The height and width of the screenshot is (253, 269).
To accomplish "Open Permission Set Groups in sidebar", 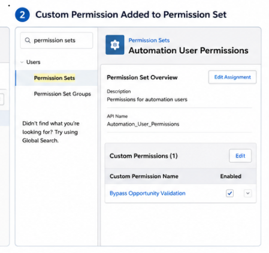I will click(x=62, y=94).
